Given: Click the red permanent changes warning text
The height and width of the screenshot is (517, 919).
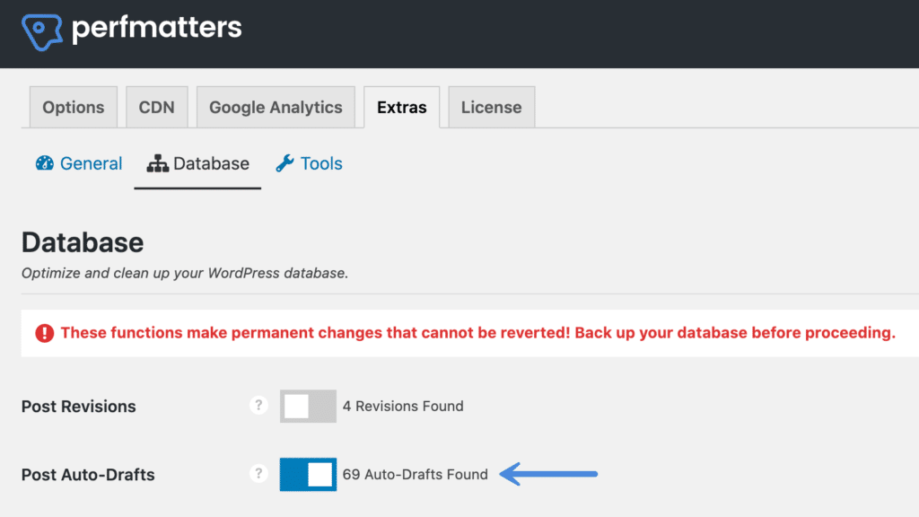Looking at the screenshot, I should pyautogui.click(x=478, y=333).
